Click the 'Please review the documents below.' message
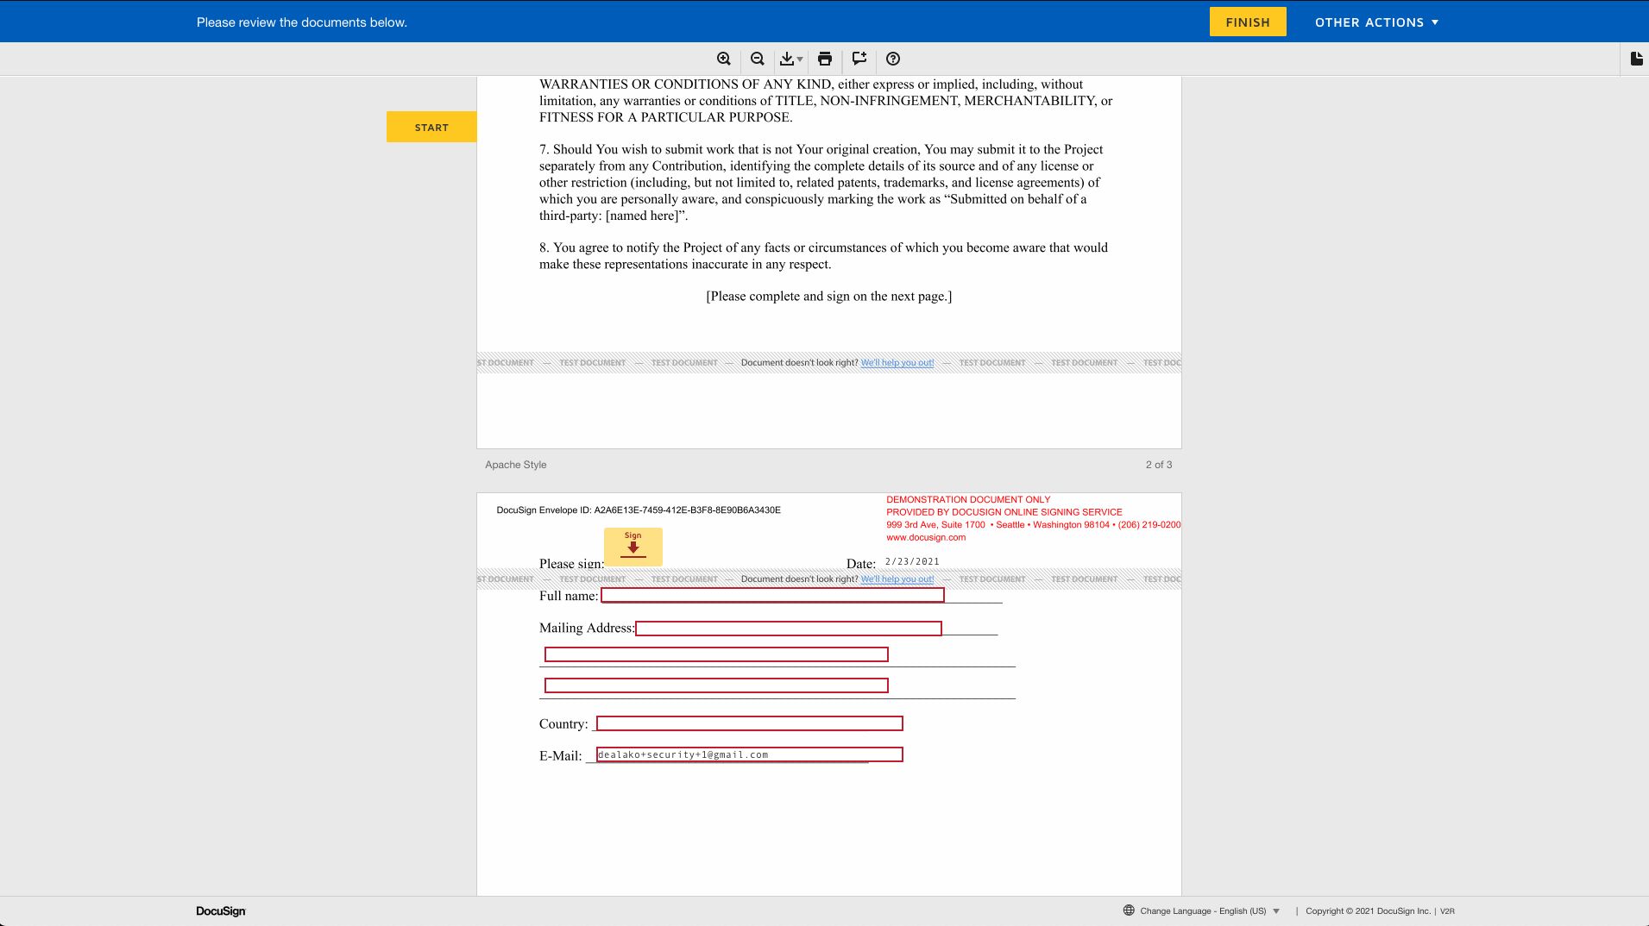The width and height of the screenshot is (1649, 926). coord(302,22)
